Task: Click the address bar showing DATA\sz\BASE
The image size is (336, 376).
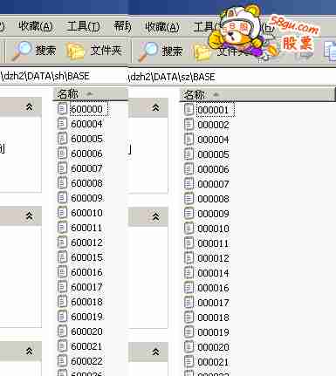Action: (x=232, y=77)
